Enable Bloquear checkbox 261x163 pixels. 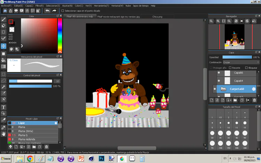tap(246, 68)
